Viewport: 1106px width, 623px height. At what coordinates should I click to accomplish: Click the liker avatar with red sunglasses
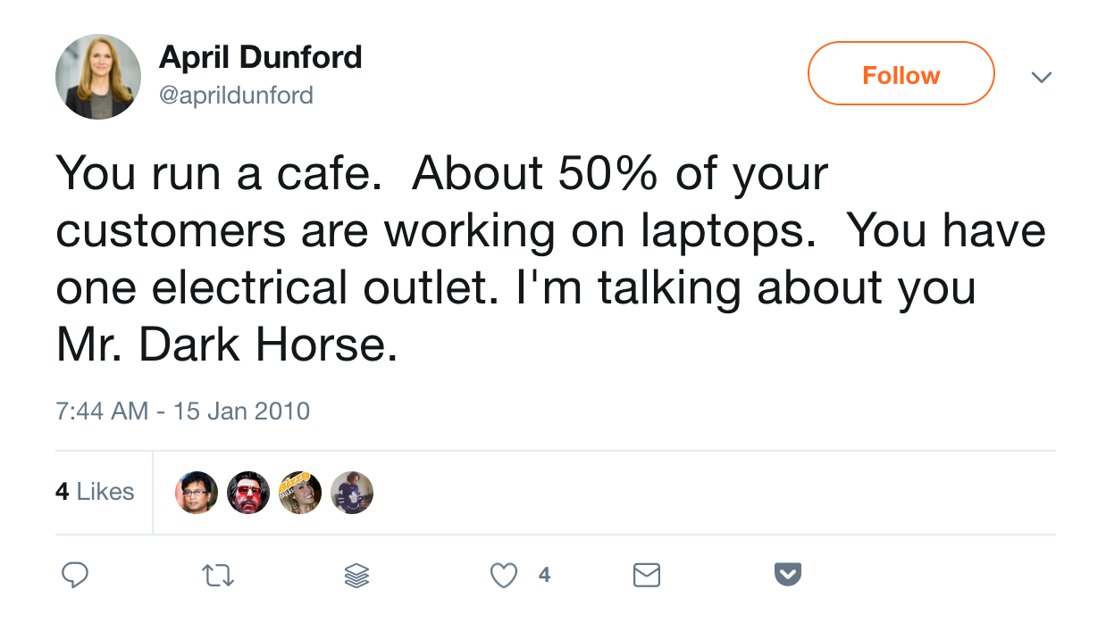pos(248,493)
